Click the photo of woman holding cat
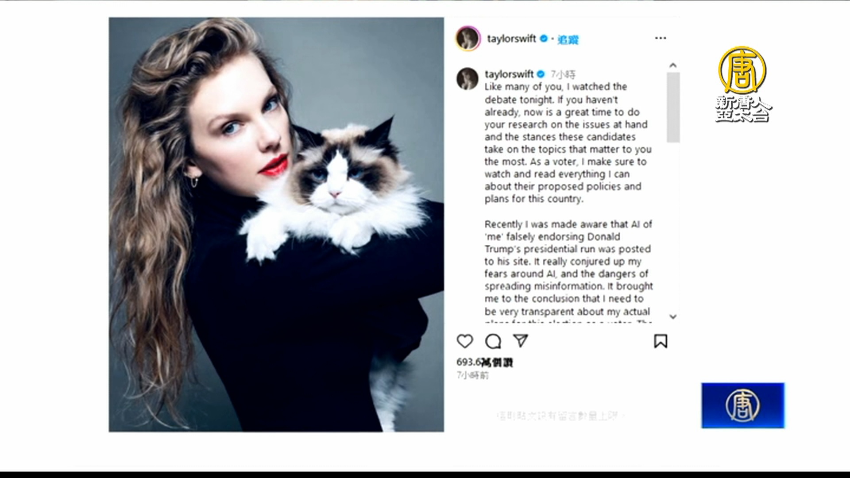 click(x=276, y=224)
